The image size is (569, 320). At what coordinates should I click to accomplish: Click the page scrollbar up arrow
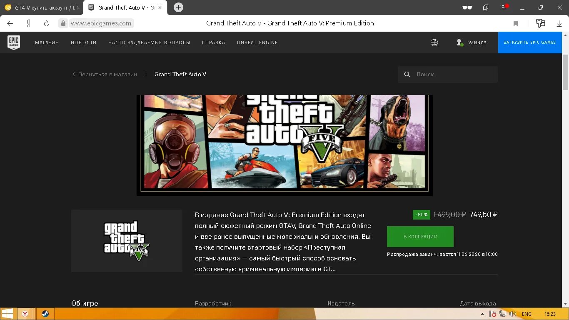(565, 35)
